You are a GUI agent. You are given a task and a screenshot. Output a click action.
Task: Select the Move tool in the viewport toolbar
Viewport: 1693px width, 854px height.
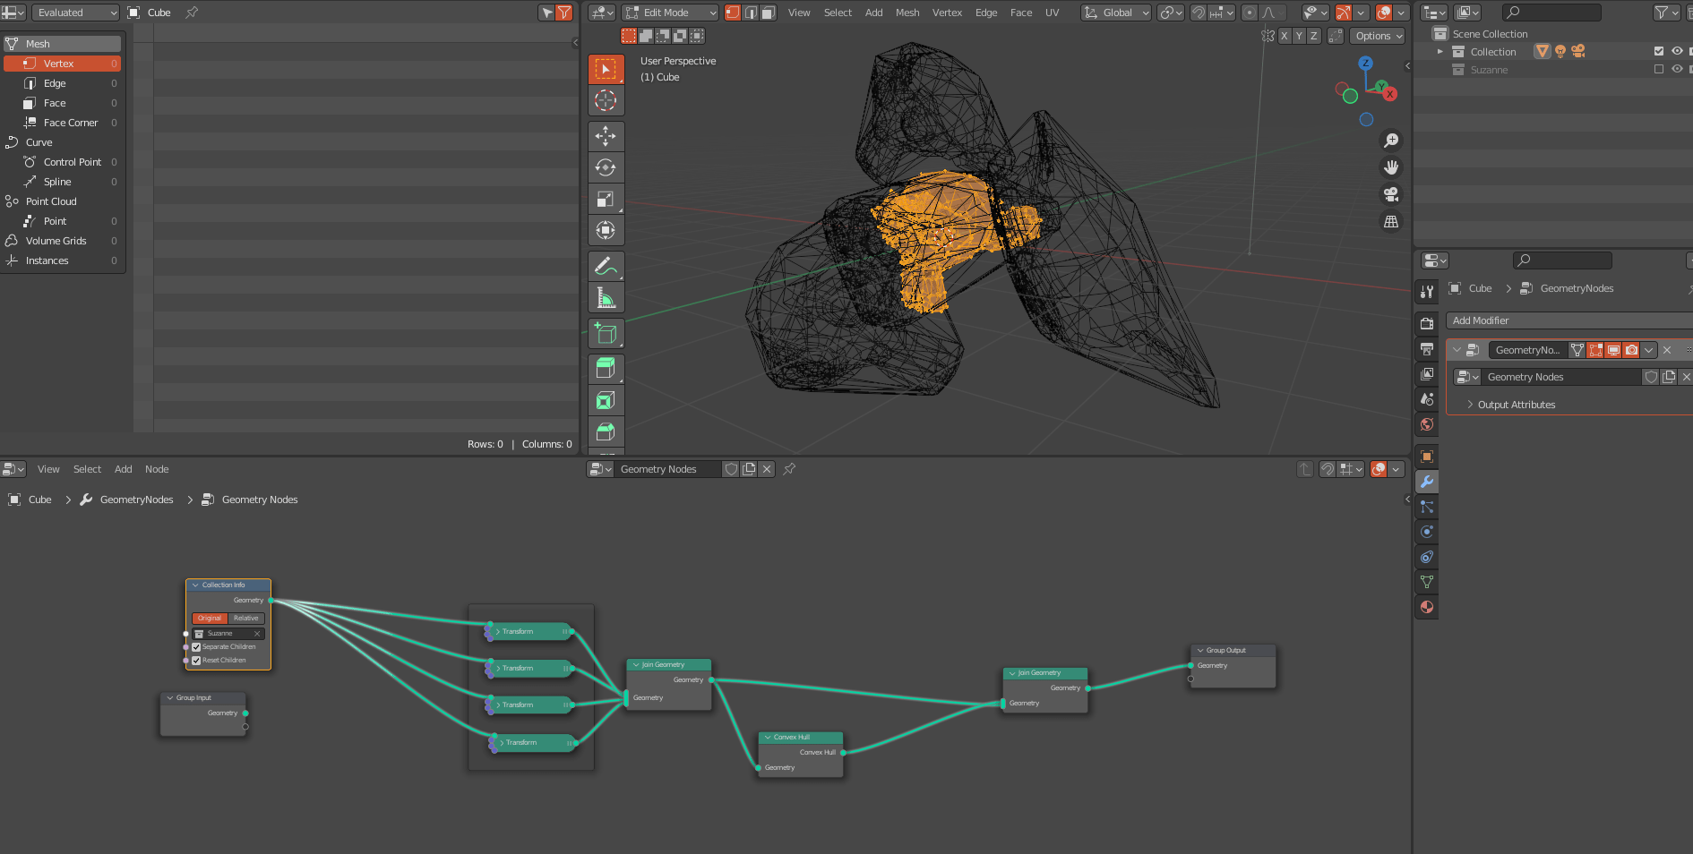606,136
